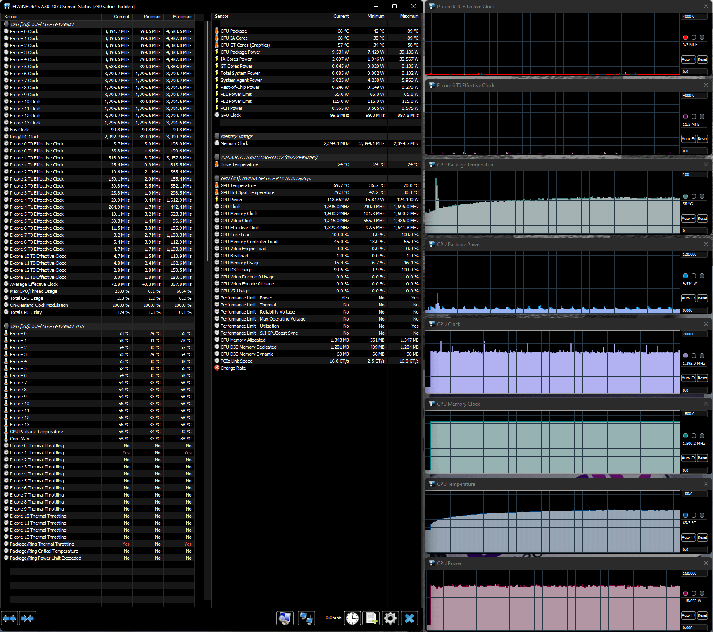
Task: Click the 4000.0 maximum field in P-core 0 graph
Action: [x=694, y=17]
